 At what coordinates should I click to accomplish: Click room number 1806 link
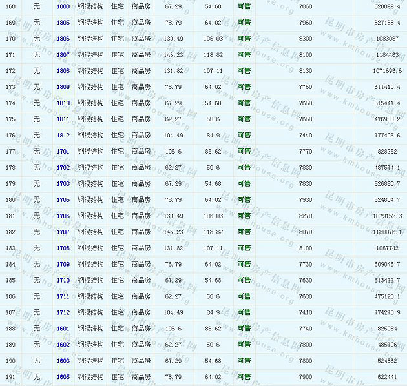coord(63,39)
